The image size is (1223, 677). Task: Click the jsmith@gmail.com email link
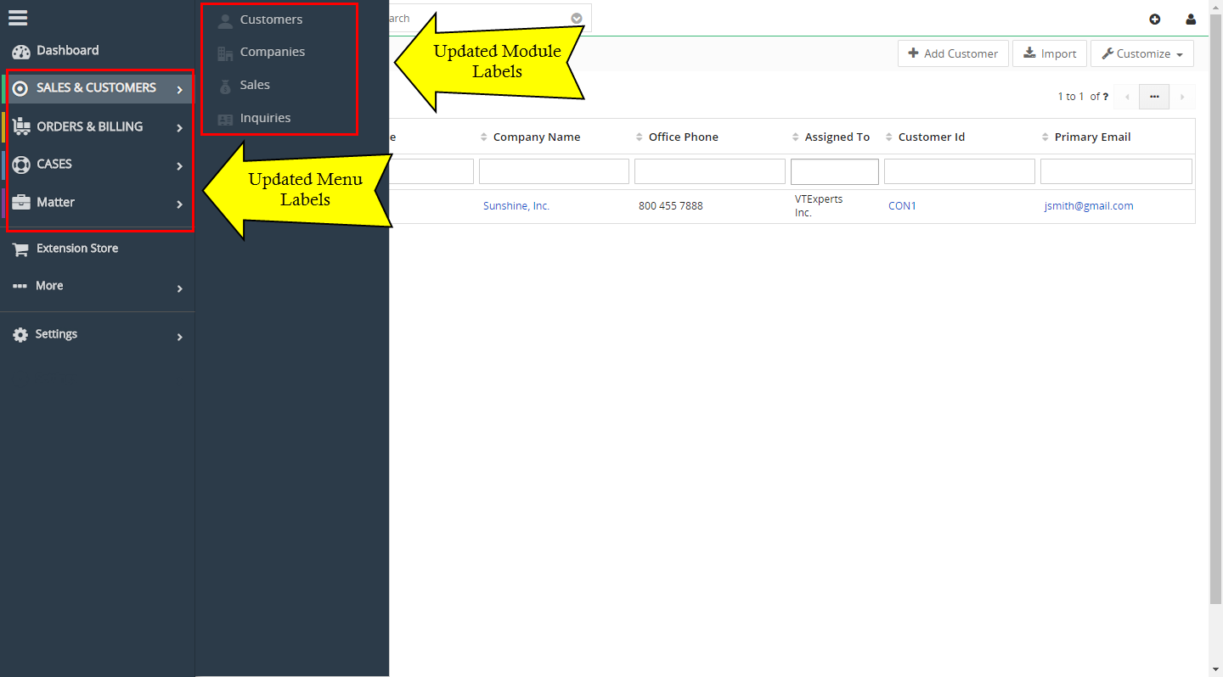click(x=1089, y=206)
